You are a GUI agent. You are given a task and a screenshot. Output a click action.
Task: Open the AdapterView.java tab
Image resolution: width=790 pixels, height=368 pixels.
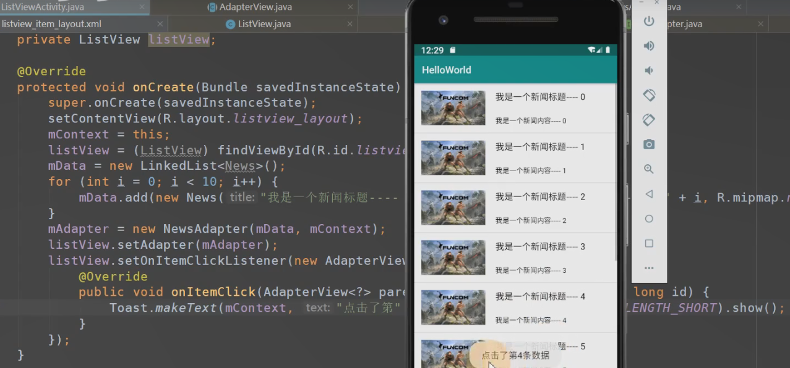[255, 7]
